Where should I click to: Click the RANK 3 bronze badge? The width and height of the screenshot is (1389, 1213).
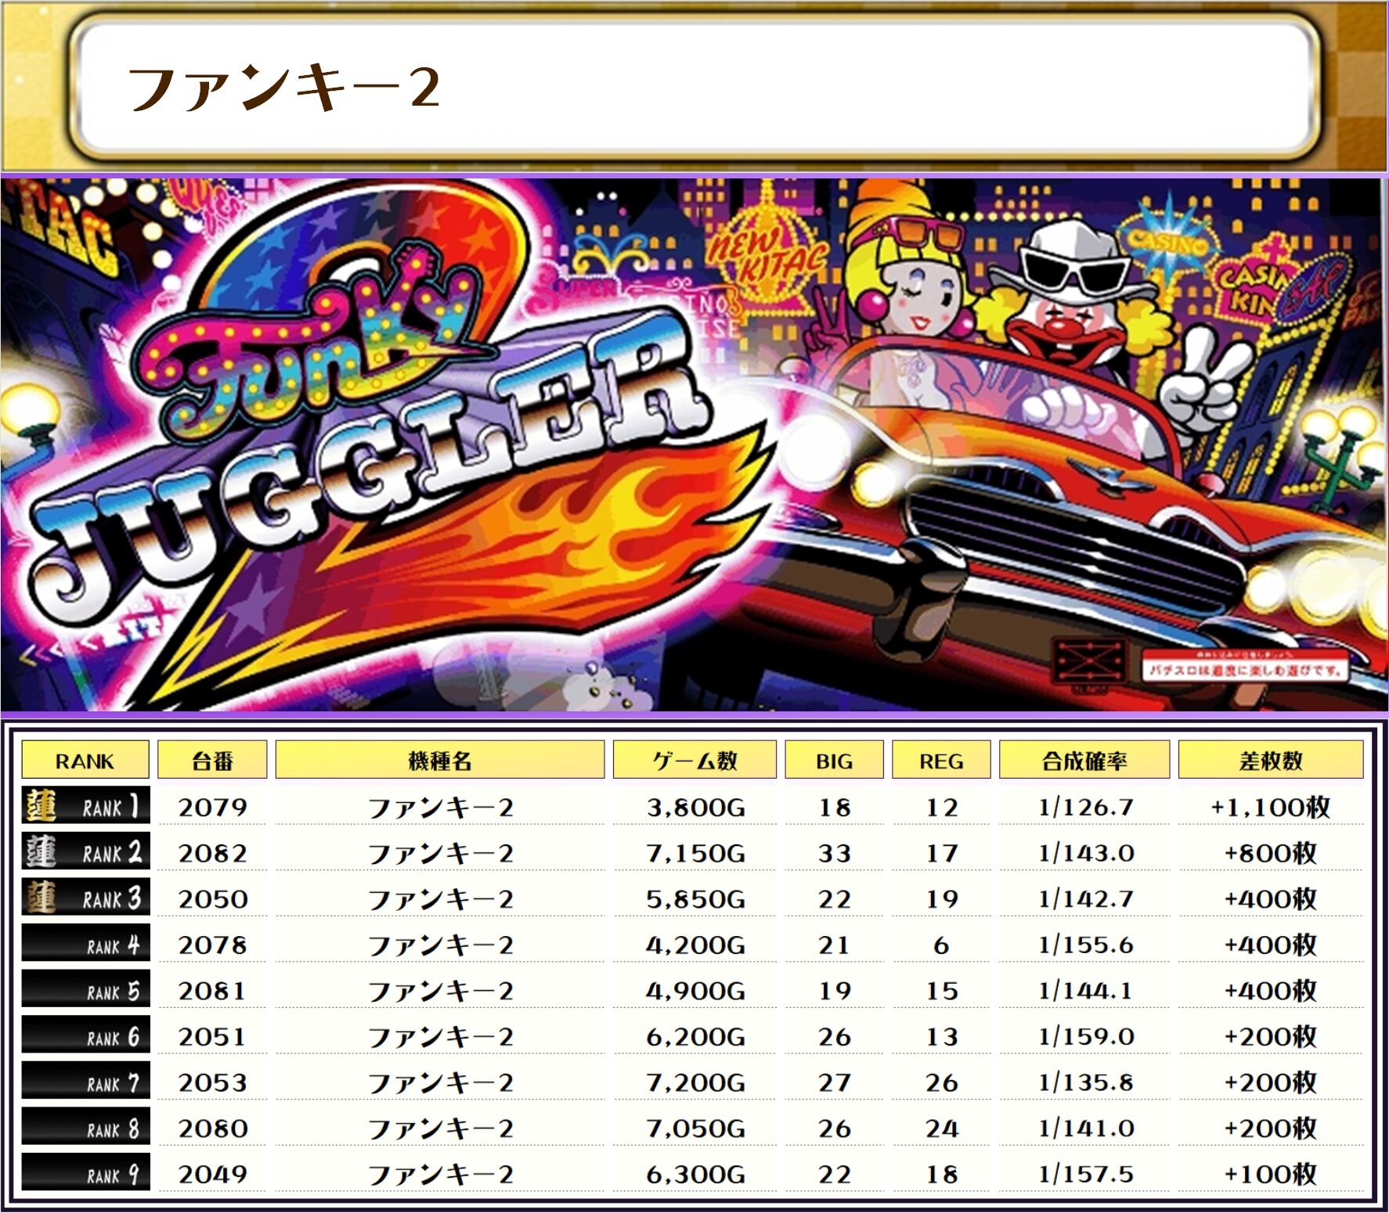[x=85, y=898]
